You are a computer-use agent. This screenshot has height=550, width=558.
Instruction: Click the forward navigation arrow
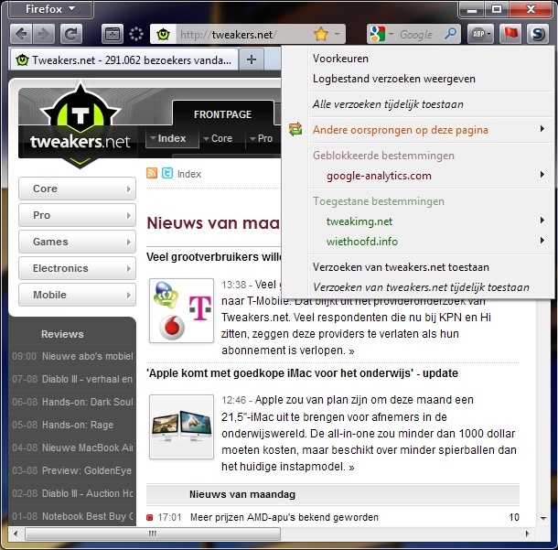pyautogui.click(x=43, y=34)
